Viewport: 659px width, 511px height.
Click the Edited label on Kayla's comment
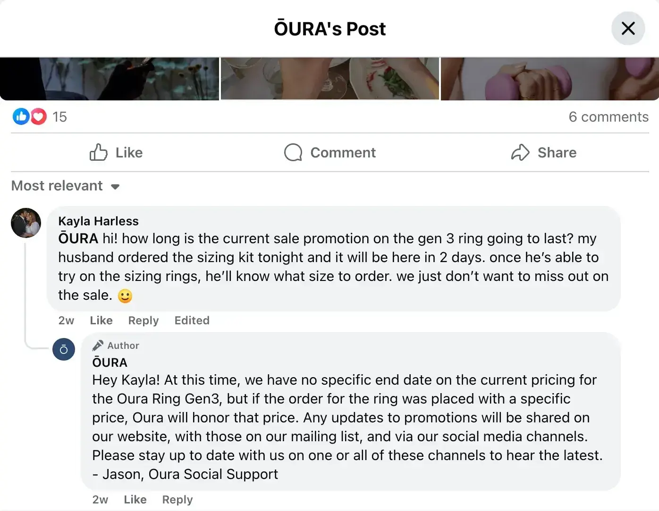(x=192, y=320)
